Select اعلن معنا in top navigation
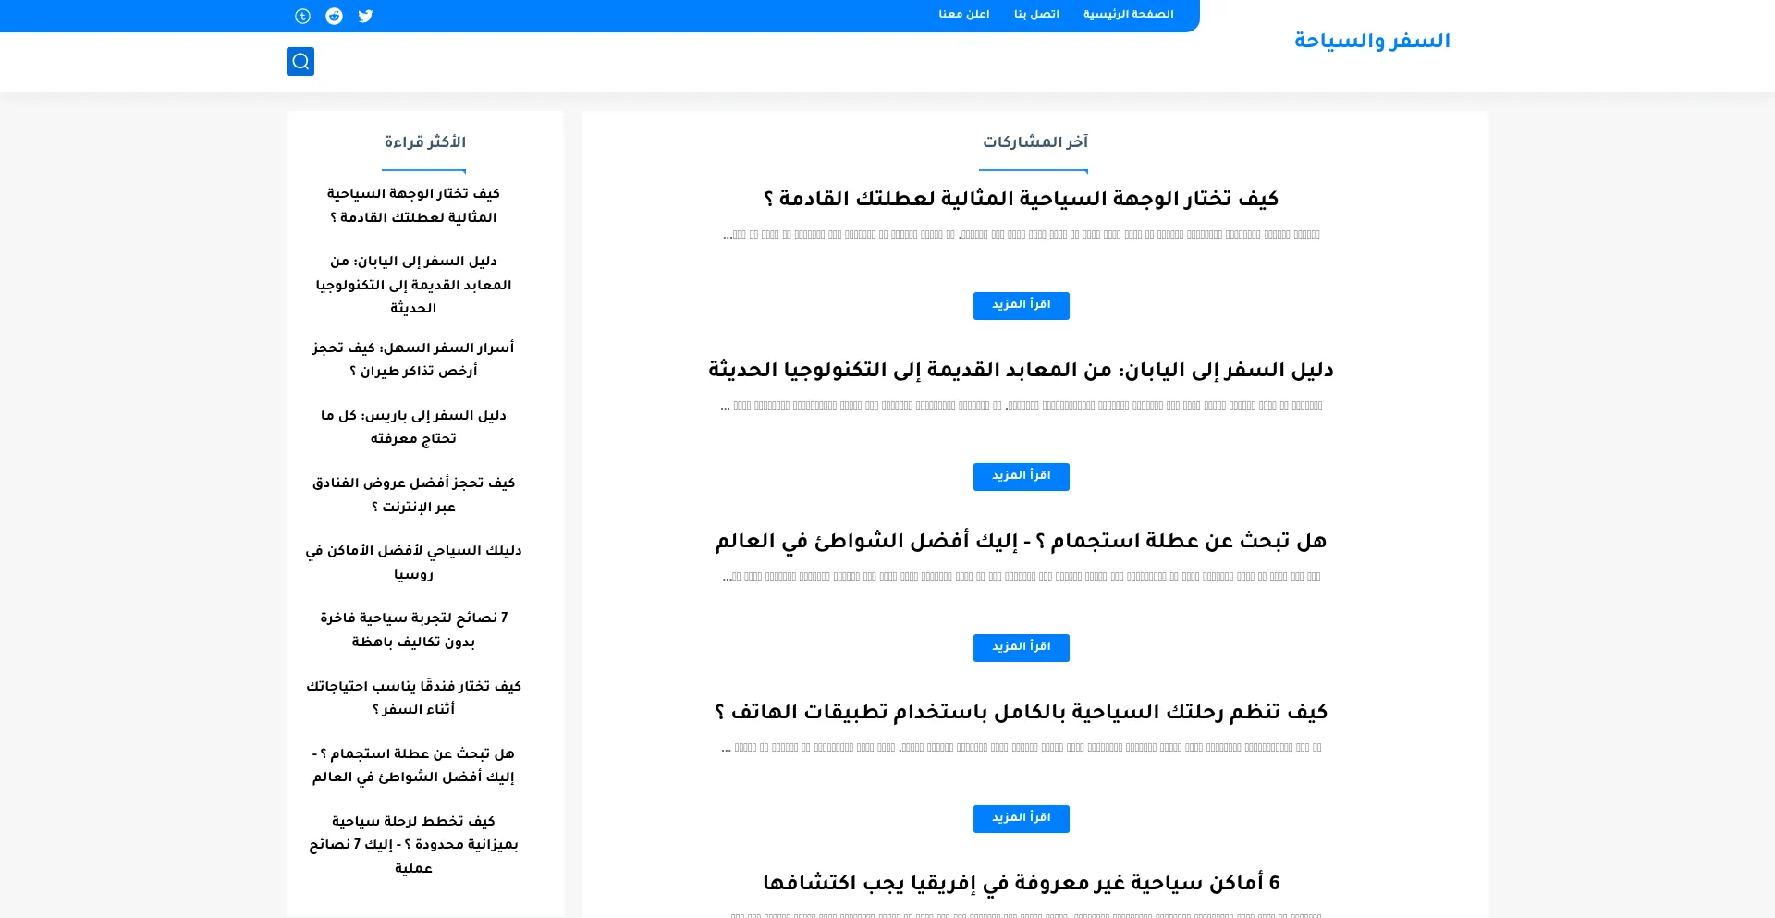Image resolution: width=1775 pixels, height=918 pixels. [964, 15]
